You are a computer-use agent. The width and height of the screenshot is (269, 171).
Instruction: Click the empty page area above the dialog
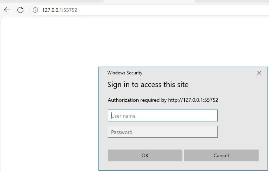click(149, 41)
